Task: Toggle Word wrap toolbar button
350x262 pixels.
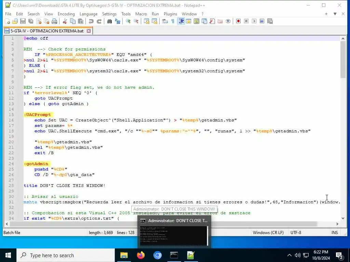Action: 165,21
